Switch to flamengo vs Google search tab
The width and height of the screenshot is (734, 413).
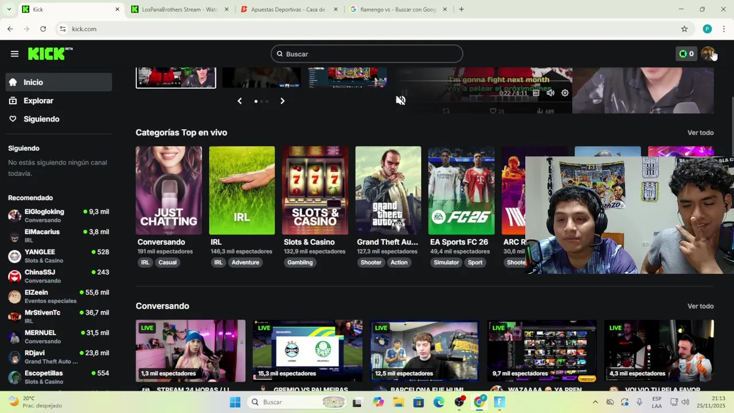tap(398, 9)
